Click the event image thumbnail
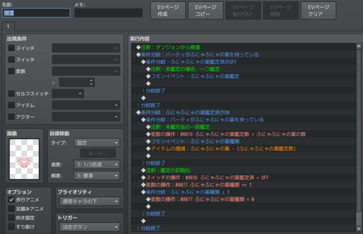This screenshot has width=363, height=234. [24, 159]
